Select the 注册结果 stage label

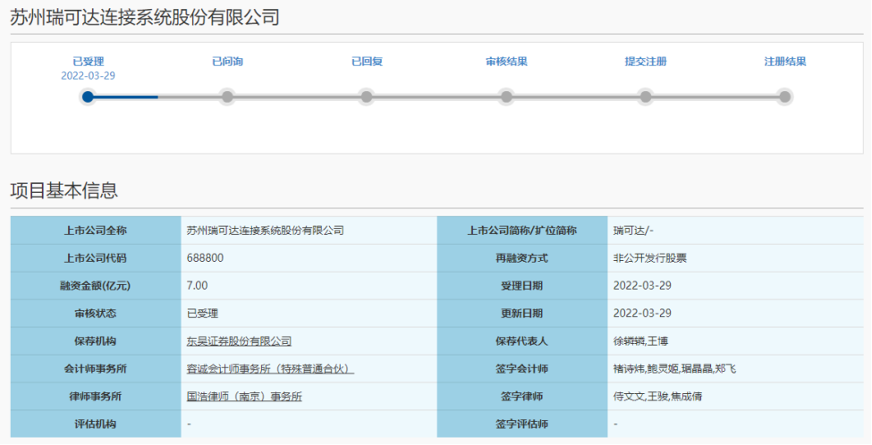[784, 62]
